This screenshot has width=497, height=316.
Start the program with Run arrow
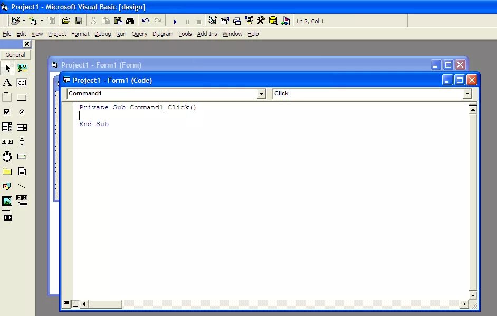tap(175, 22)
